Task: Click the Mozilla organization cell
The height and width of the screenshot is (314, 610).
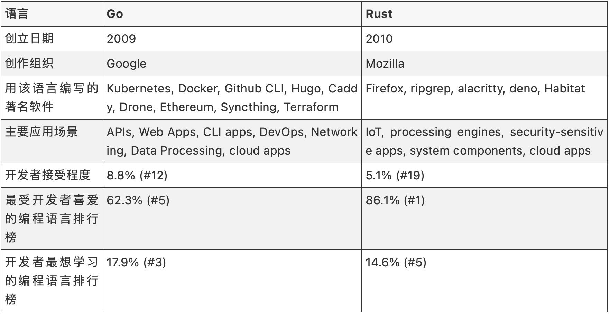Action: pos(385,63)
